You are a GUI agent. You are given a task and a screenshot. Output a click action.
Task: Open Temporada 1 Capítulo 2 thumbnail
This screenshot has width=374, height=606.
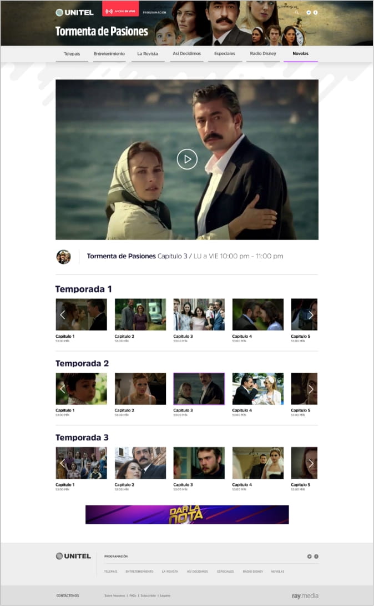(140, 314)
